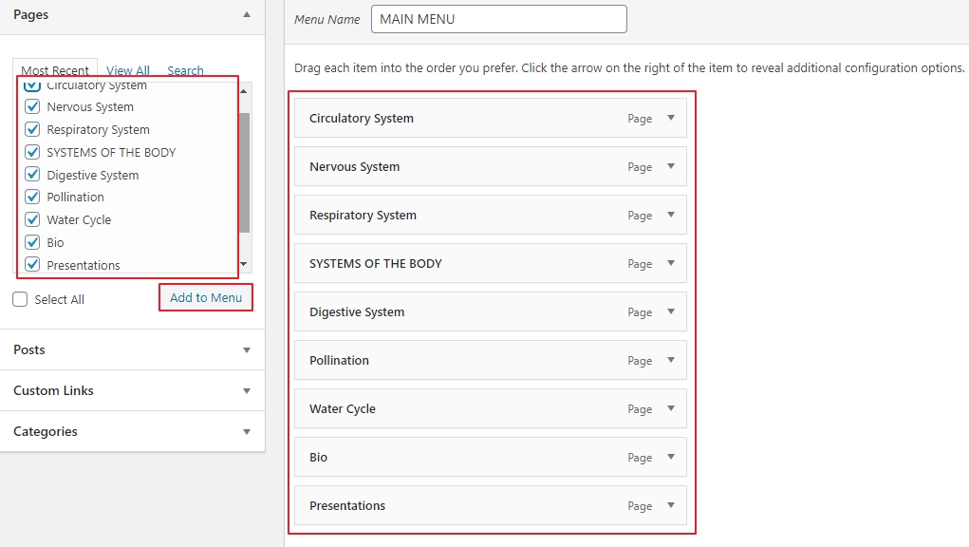The width and height of the screenshot is (969, 547).
Task: Click the Add to Menu button
Action: (206, 297)
